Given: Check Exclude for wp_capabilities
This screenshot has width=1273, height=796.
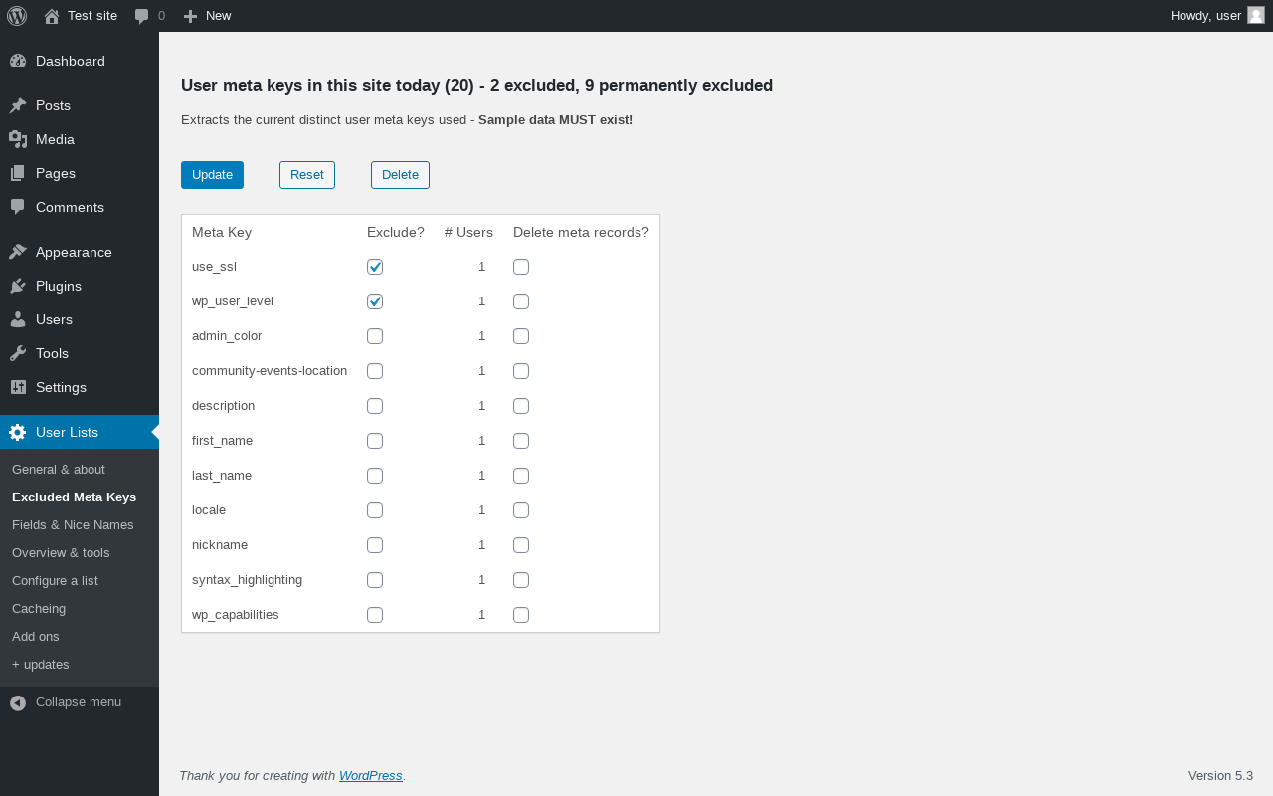Looking at the screenshot, I should click(x=375, y=615).
